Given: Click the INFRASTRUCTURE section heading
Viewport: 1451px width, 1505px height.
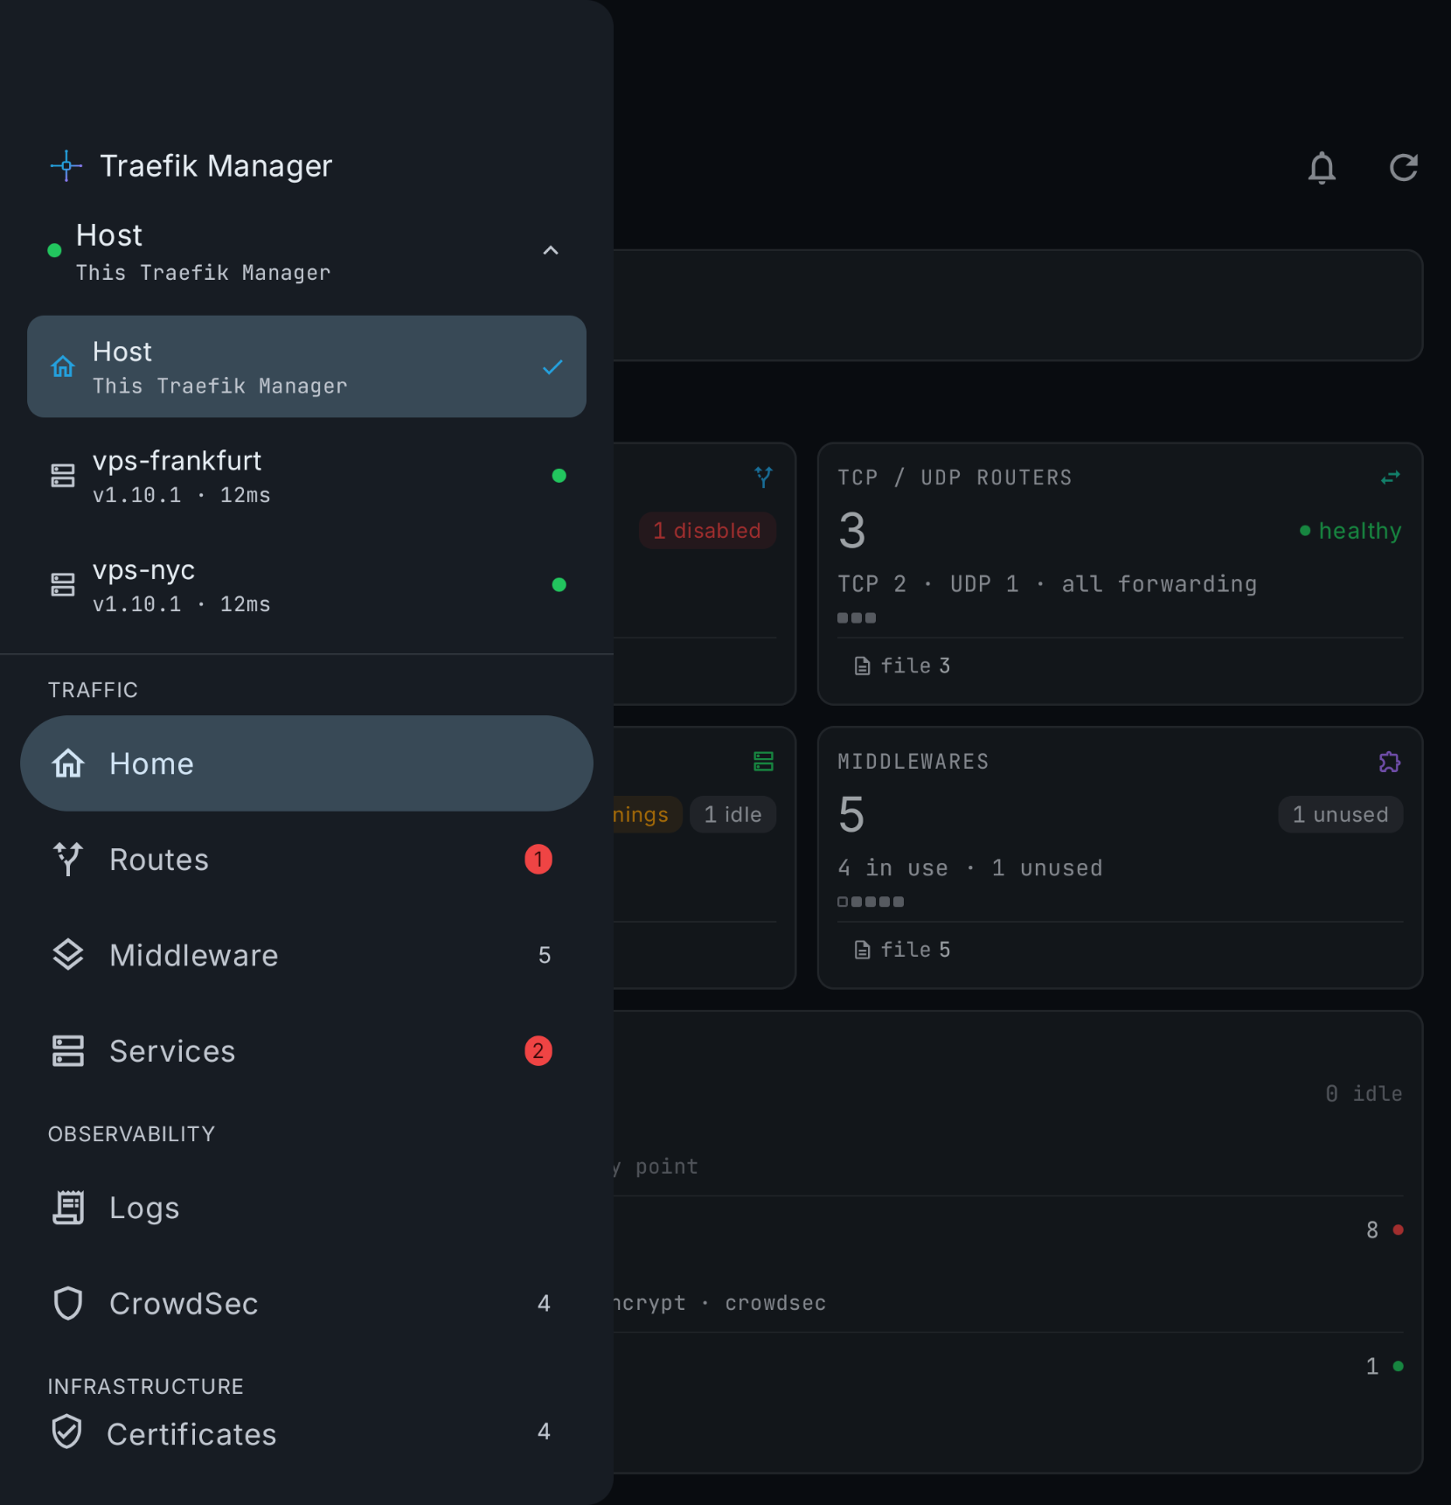Looking at the screenshot, I should [146, 1387].
